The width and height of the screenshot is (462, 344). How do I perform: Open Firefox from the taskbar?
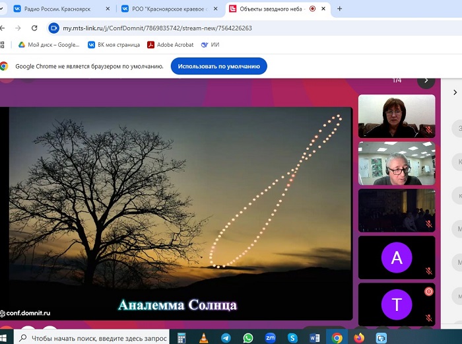click(359, 337)
